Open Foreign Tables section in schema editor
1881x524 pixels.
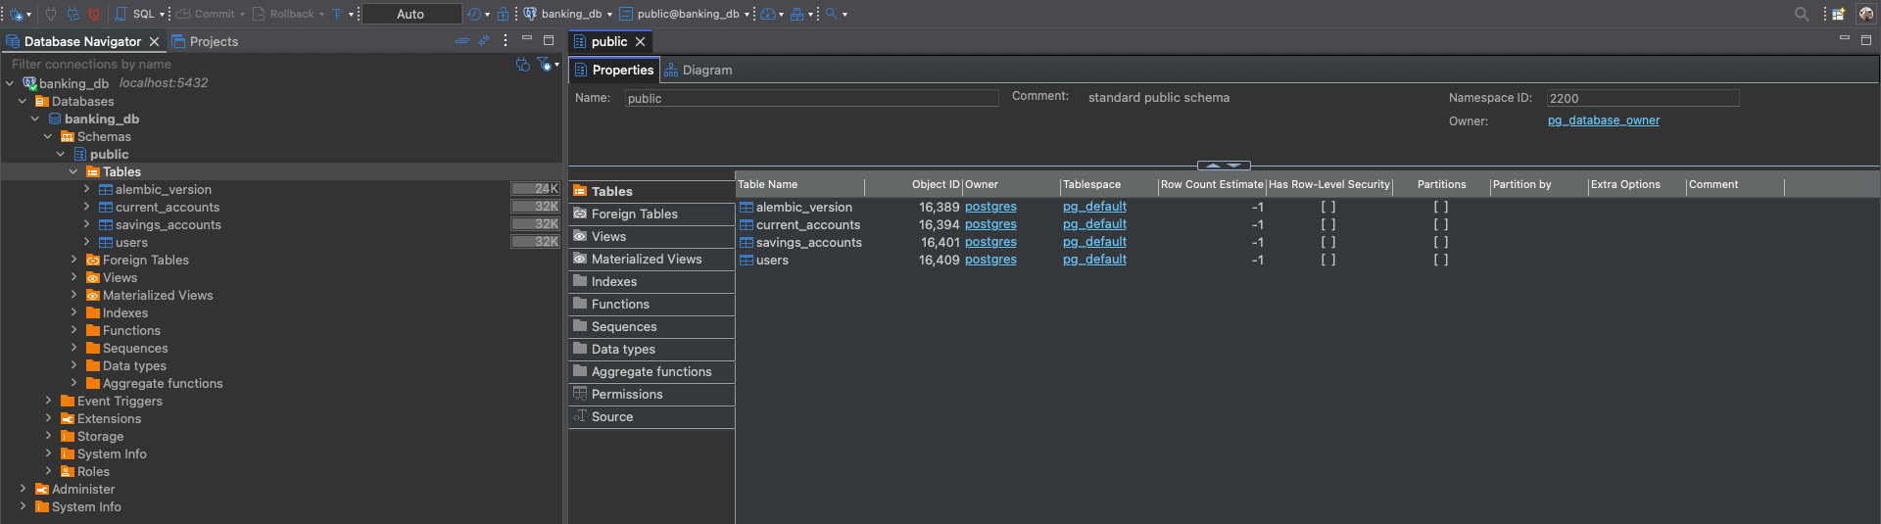coord(651,214)
